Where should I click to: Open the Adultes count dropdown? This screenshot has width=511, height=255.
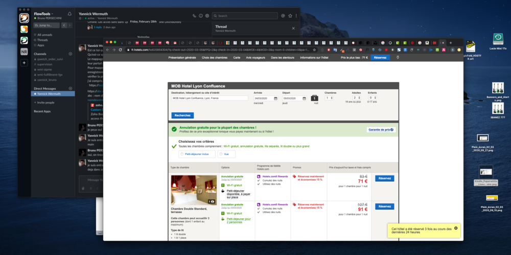click(x=356, y=98)
